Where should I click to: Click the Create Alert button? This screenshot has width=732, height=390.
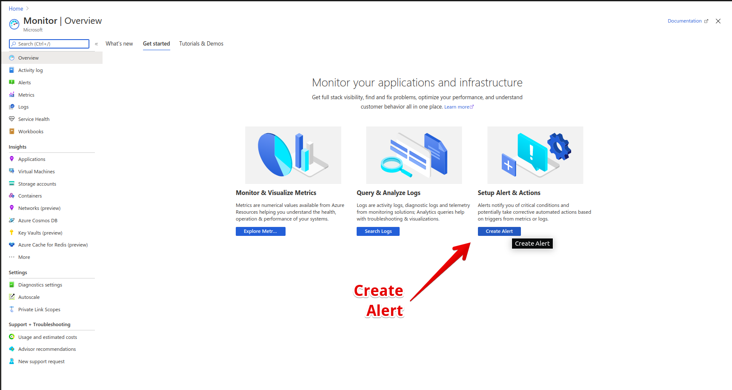click(x=499, y=231)
